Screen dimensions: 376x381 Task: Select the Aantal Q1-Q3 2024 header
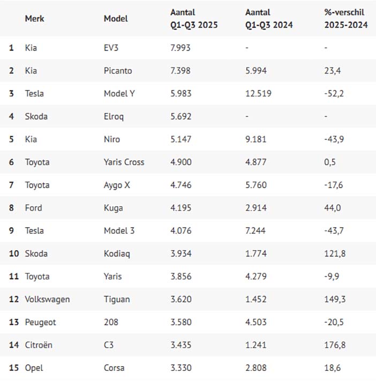269,18
